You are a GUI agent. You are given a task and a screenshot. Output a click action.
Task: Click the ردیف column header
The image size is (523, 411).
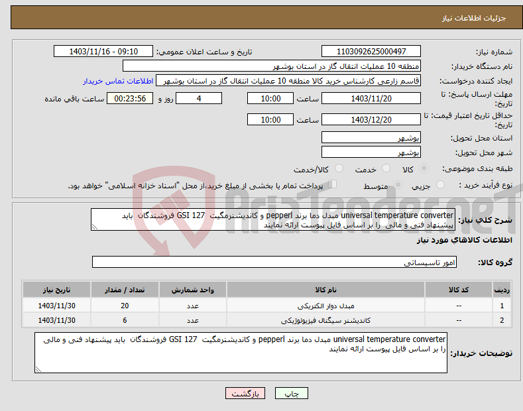coord(502,290)
